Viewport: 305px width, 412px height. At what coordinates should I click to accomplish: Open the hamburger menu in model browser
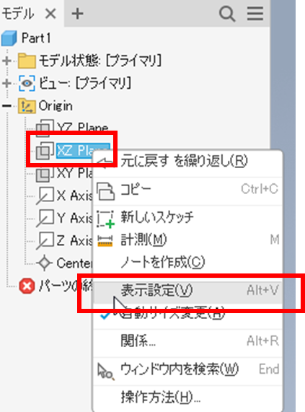[255, 13]
